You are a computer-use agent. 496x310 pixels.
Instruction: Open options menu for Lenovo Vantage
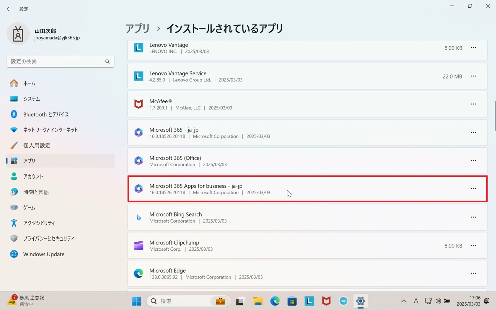(473, 48)
